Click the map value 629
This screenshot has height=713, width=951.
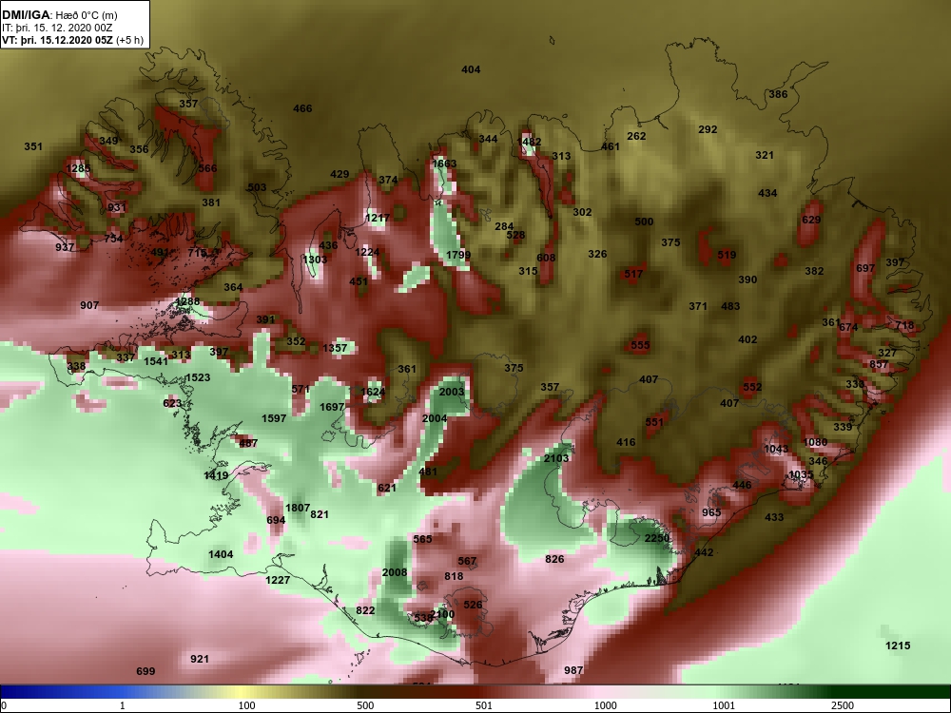(811, 220)
